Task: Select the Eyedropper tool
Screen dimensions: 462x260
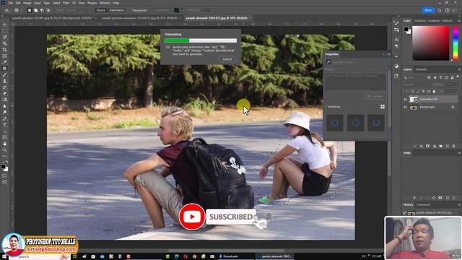Action: click(x=4, y=62)
